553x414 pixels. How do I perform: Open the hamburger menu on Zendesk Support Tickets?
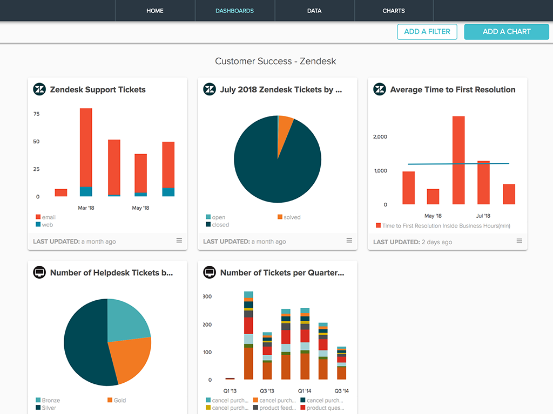(179, 240)
